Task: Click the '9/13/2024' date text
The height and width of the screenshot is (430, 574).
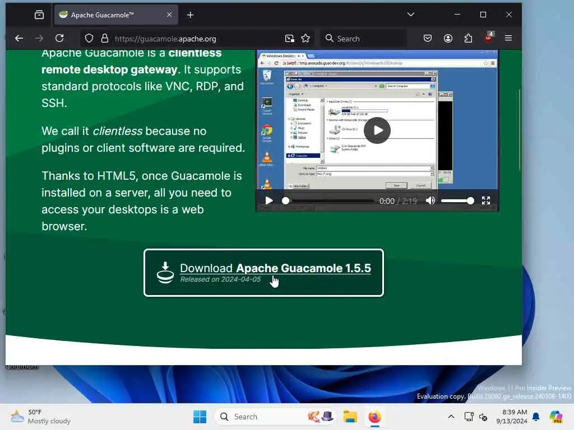Action: [x=512, y=421]
